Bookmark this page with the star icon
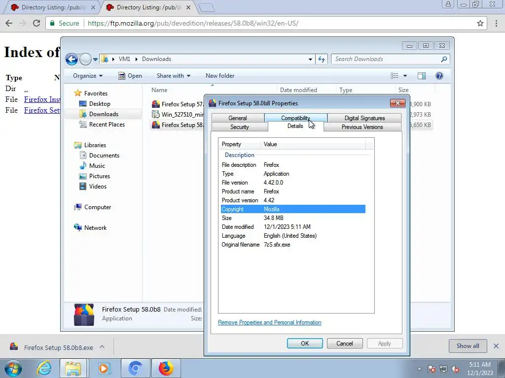The image size is (505, 378). click(480, 23)
